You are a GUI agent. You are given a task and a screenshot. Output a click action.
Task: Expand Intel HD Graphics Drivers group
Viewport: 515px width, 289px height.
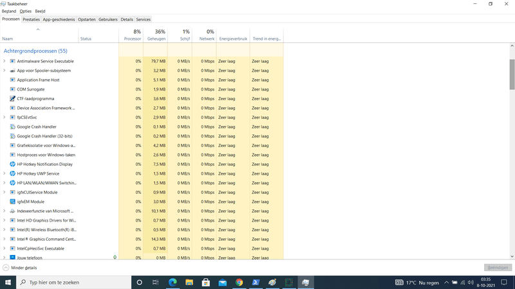point(5,220)
